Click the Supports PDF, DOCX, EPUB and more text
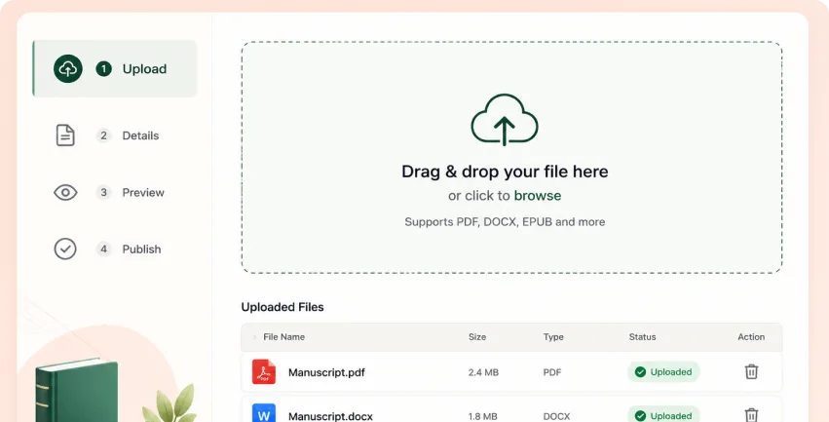 505,221
